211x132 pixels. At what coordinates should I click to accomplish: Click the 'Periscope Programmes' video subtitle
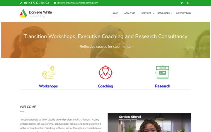point(128,120)
